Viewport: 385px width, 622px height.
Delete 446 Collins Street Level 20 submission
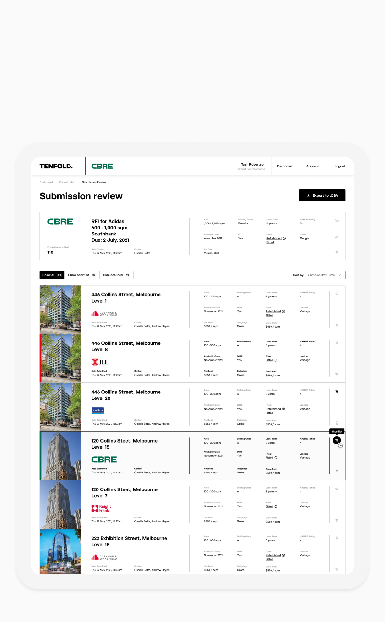point(337,423)
